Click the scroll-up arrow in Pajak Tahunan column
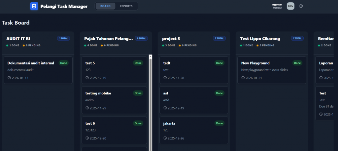The height and width of the screenshot is (151, 338). [x=151, y=56]
